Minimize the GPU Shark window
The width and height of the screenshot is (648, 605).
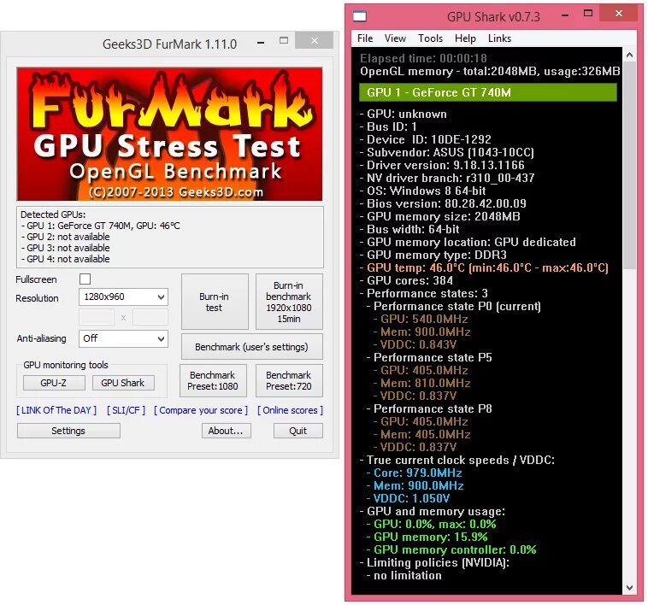[x=565, y=15]
